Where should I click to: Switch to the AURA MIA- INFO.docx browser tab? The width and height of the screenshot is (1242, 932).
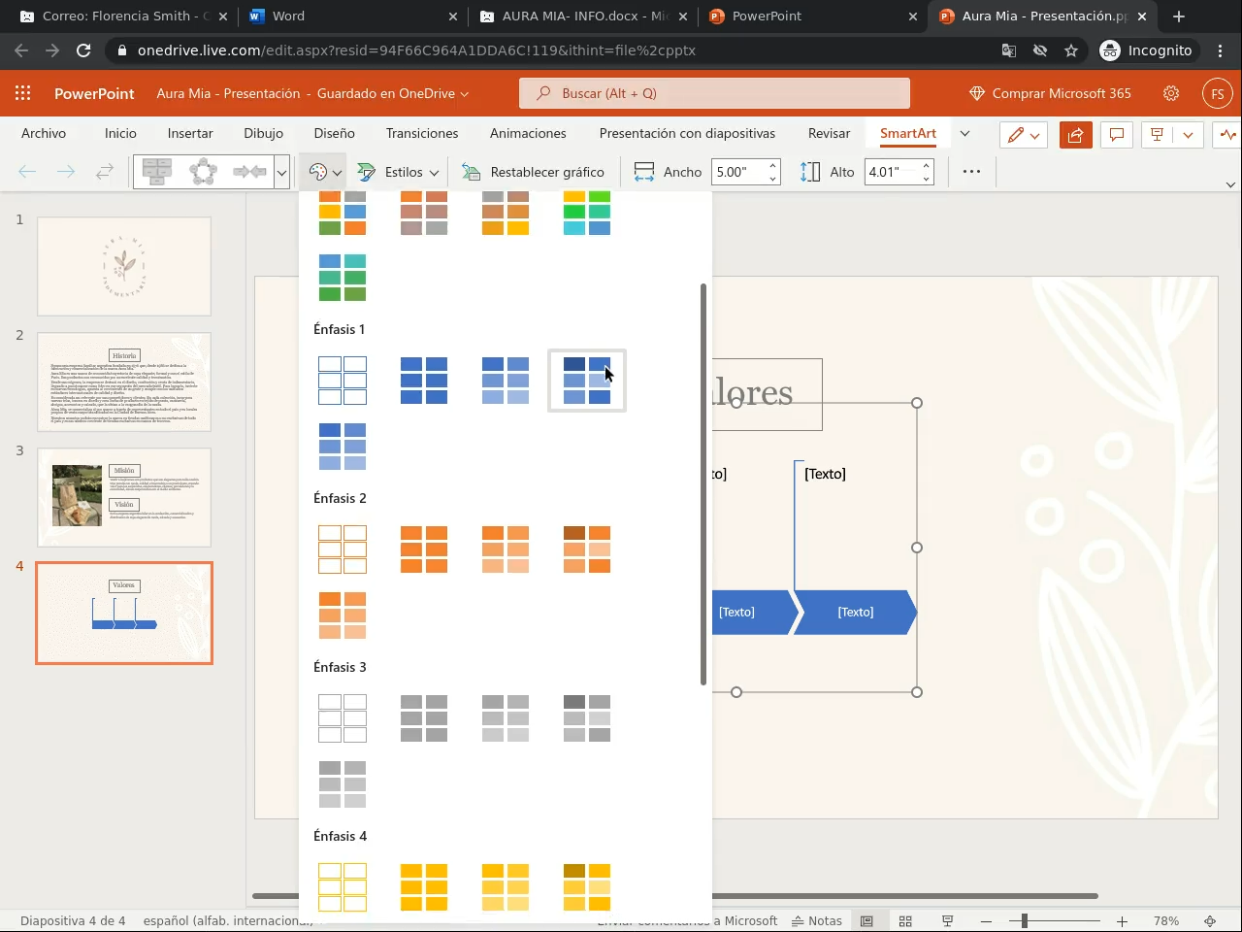click(583, 17)
